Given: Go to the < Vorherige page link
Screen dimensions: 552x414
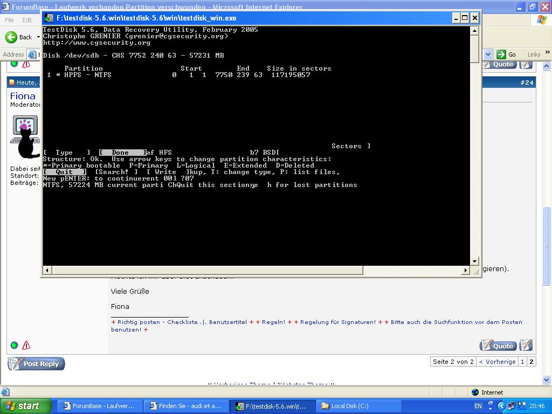Looking at the screenshot, I should [x=497, y=362].
